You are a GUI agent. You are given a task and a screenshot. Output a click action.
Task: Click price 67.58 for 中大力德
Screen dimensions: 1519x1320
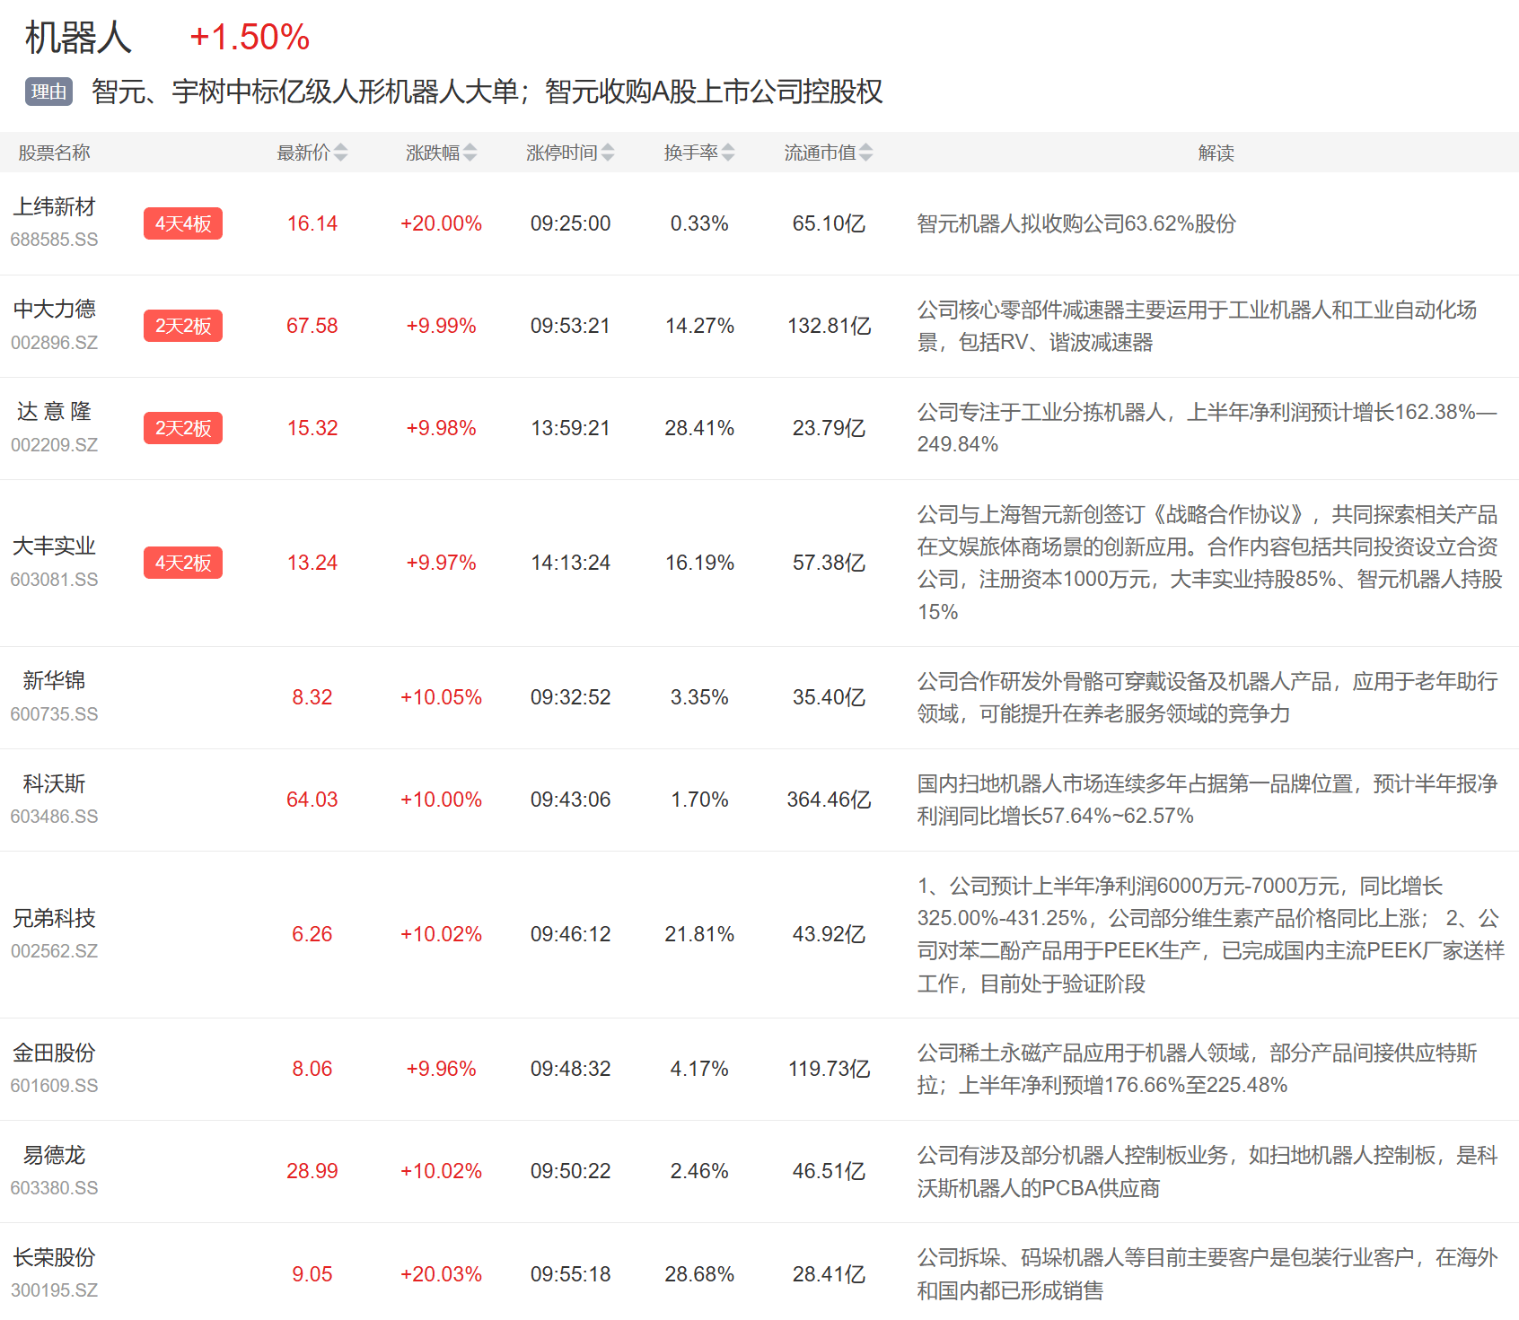(x=312, y=326)
